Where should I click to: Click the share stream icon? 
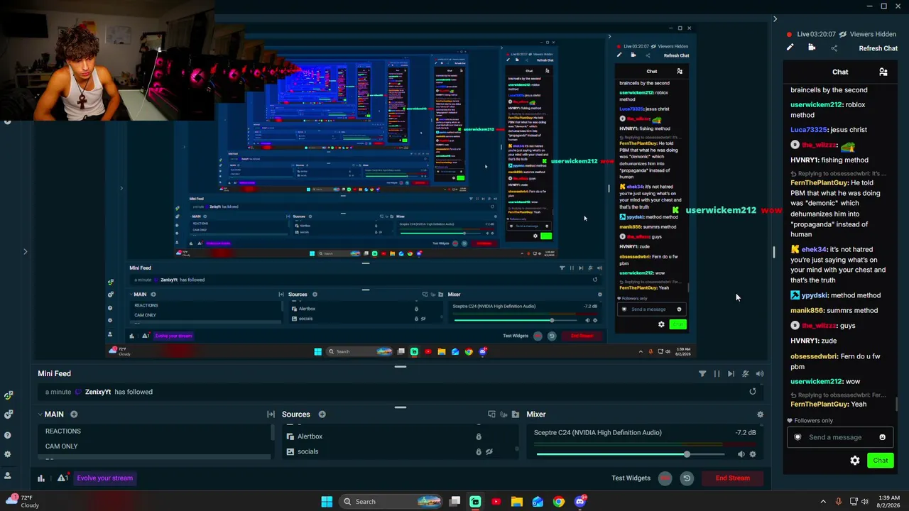click(x=834, y=48)
